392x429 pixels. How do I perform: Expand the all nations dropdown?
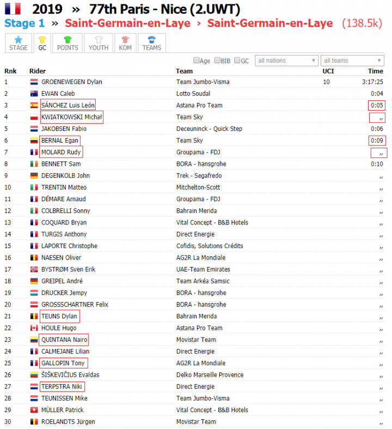coord(286,61)
